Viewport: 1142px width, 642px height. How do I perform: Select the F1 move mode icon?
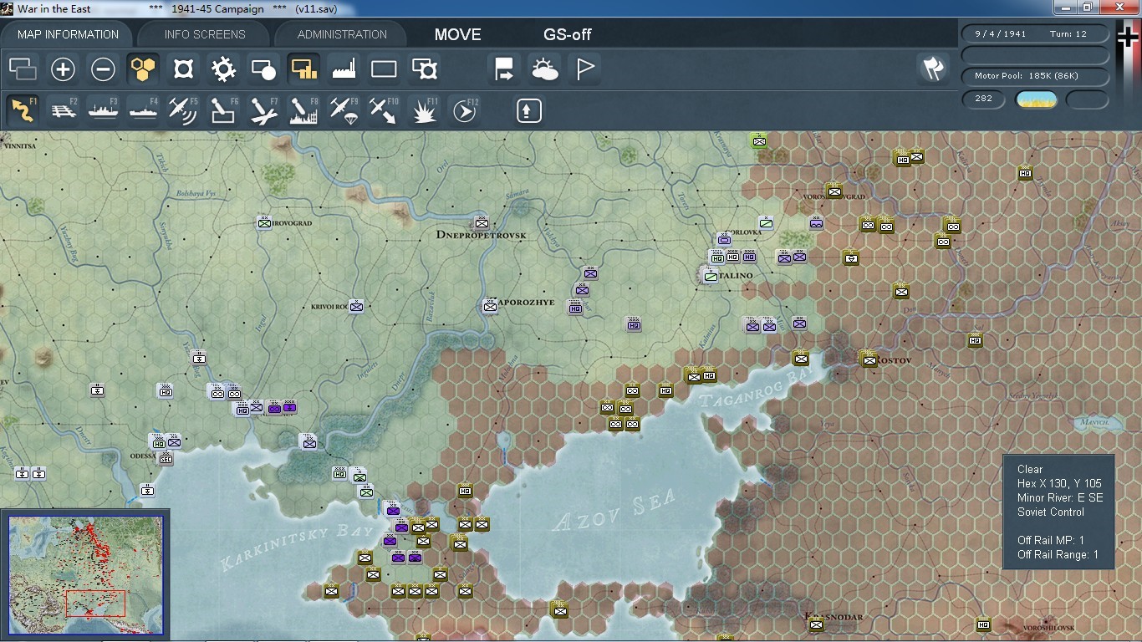coord(23,110)
